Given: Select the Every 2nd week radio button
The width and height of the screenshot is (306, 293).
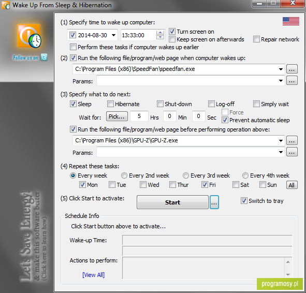Looking at the screenshot, I should tap(124, 175).
